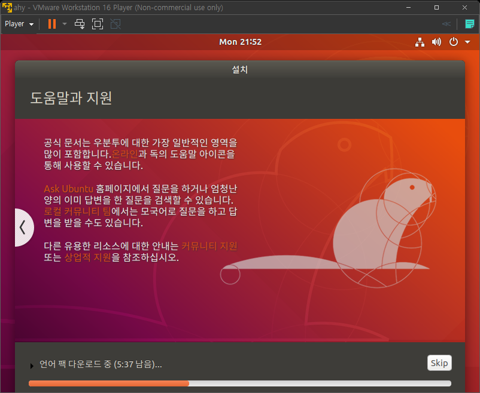
Task: Open the Ubuntu volume icon
Action: [x=436, y=42]
